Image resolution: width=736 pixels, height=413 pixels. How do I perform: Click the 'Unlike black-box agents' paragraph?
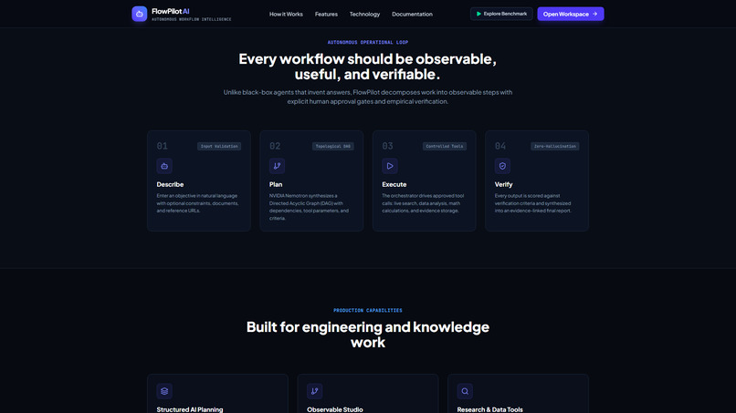coord(368,97)
